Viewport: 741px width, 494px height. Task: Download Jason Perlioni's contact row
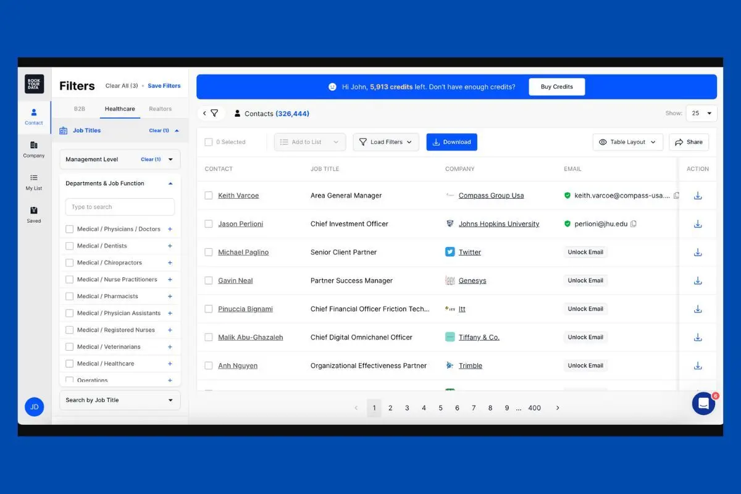pos(698,224)
